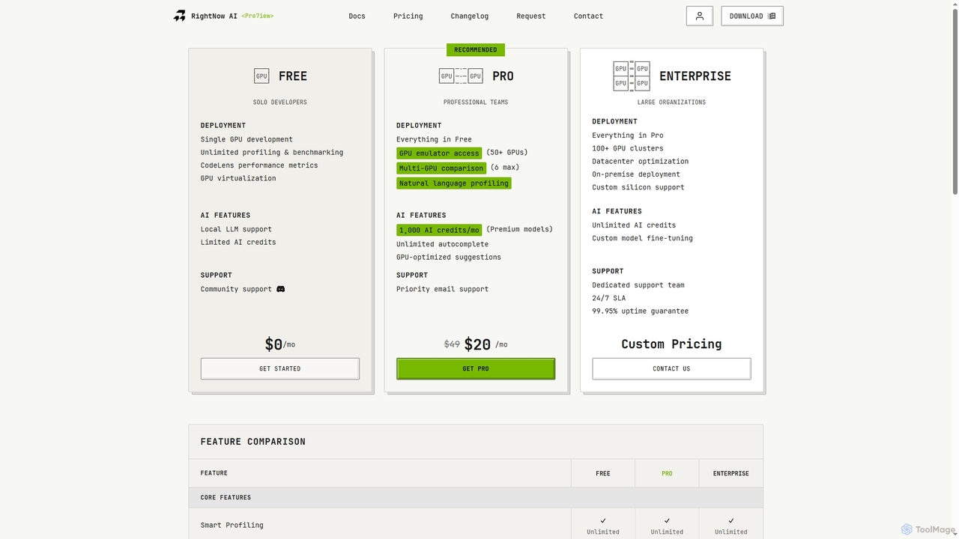
Task: Click Custom model fine-tuning text
Action: pyautogui.click(x=643, y=238)
